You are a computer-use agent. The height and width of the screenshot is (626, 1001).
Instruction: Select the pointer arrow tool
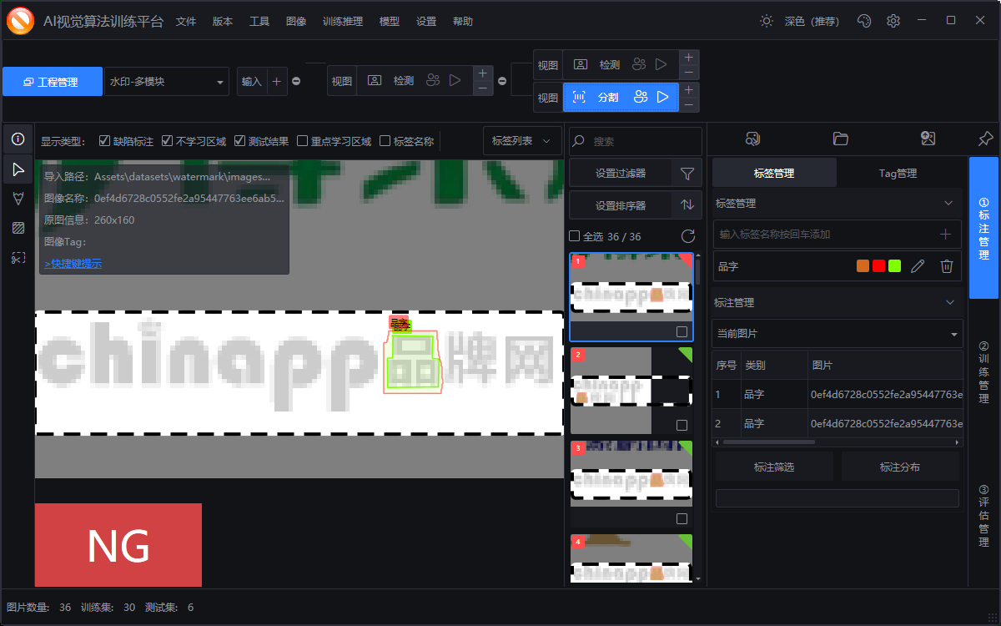pyautogui.click(x=18, y=170)
